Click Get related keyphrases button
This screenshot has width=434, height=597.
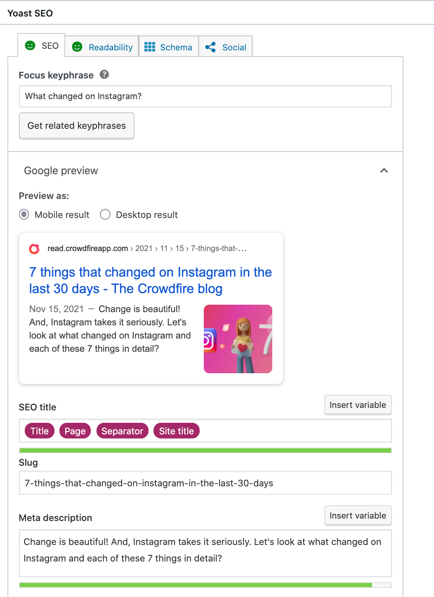[x=77, y=126]
